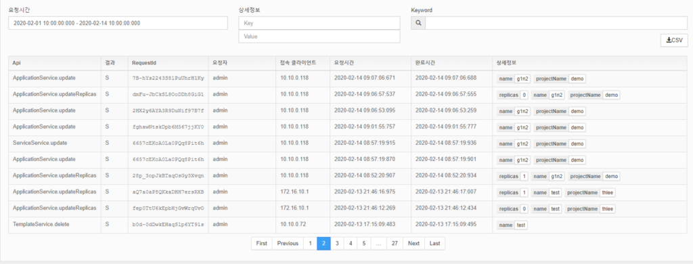Viewport: 693px width, 264px height.
Task: Select the active page 2 button
Action: click(x=323, y=243)
